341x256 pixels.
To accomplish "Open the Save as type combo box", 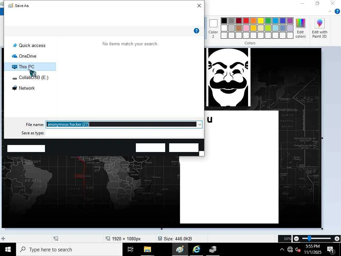I will [124, 133].
